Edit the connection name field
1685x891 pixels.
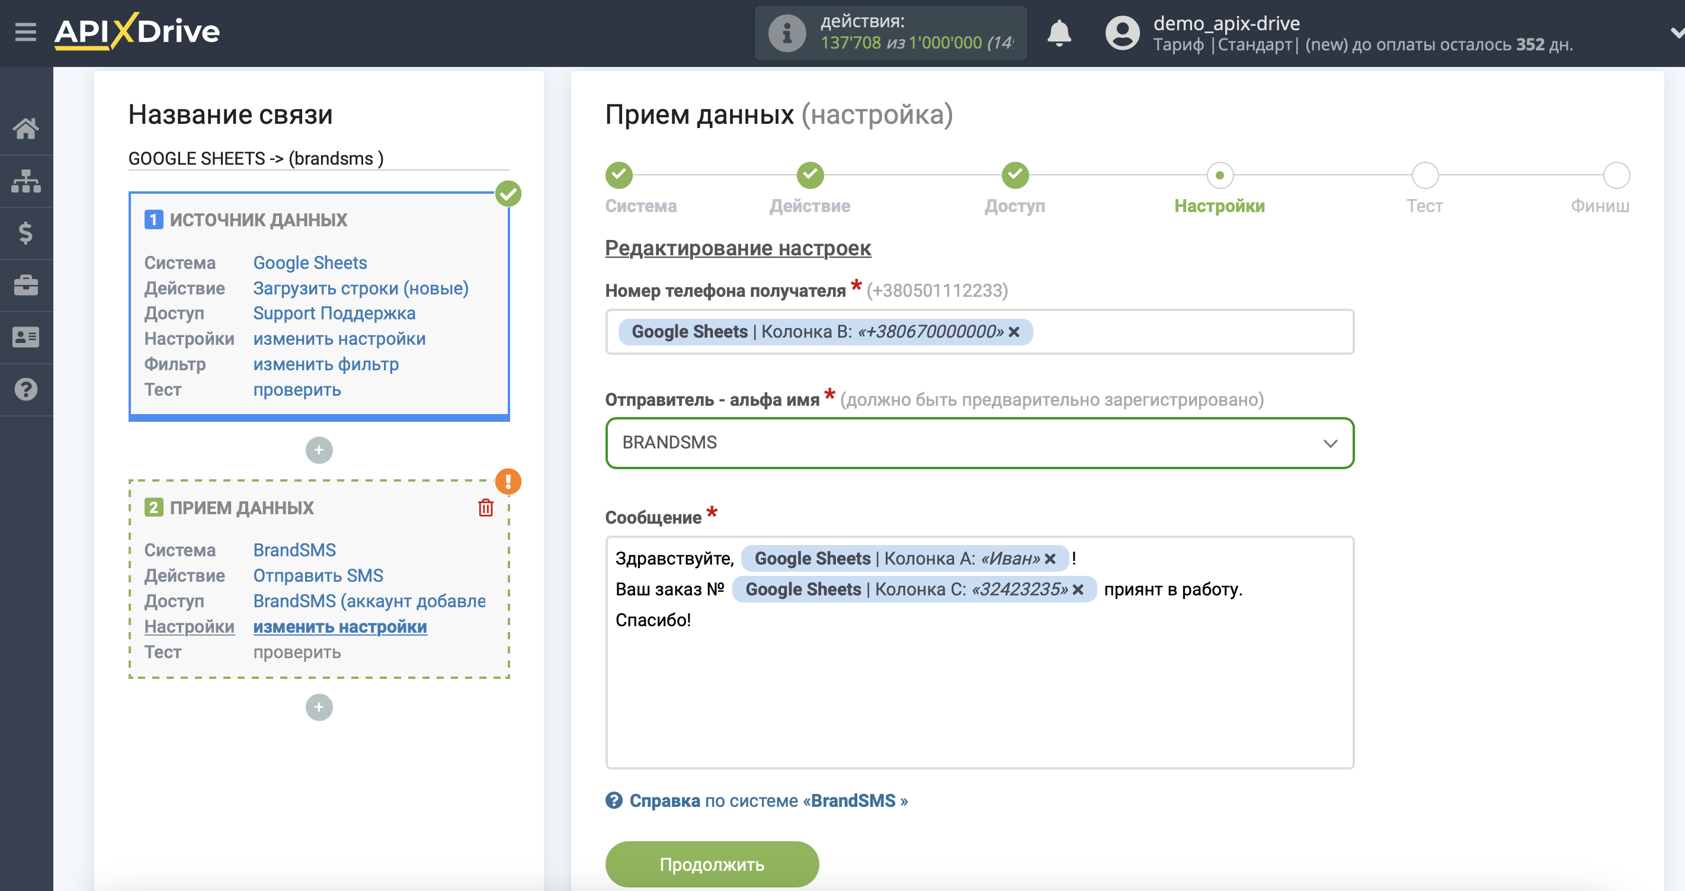click(x=319, y=158)
